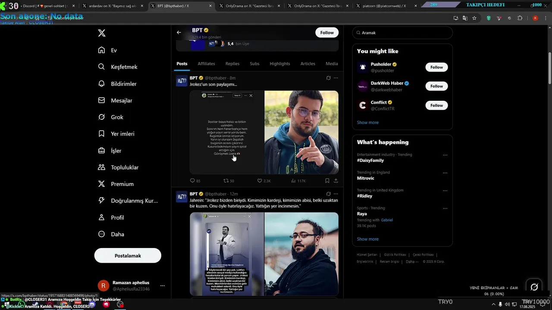Open browser extensions puzzle icon
Image resolution: width=552 pixels, height=310 pixels.
click(520, 18)
